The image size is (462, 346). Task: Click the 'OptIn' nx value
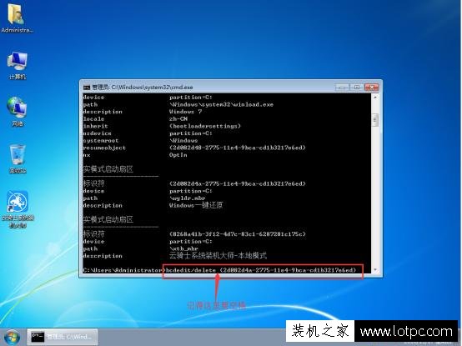coord(178,155)
